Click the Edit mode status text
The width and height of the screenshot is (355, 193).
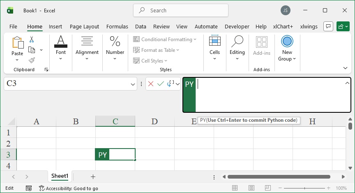tap(9, 188)
